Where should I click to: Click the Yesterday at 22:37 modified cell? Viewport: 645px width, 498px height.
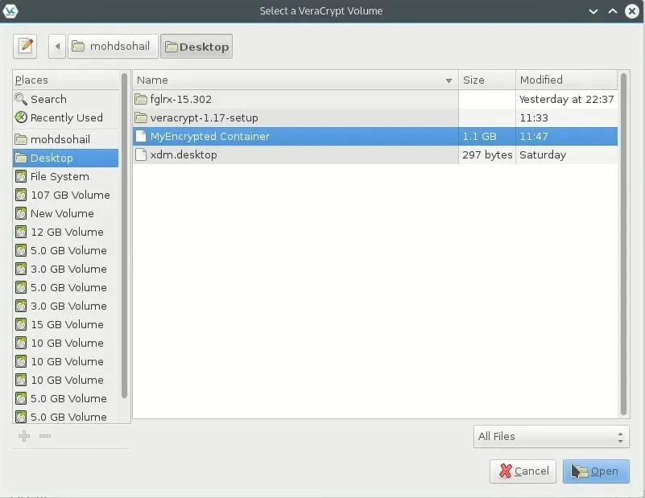click(x=566, y=99)
